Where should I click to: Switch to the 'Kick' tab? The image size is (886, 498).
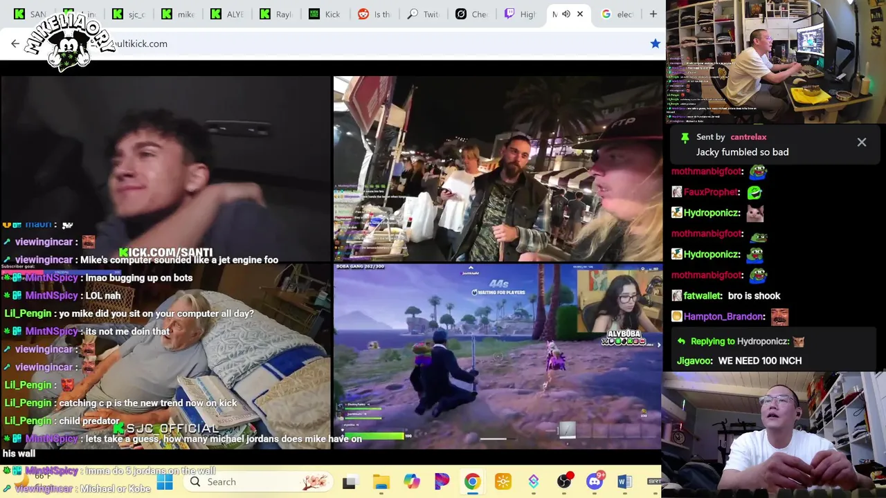point(325,14)
